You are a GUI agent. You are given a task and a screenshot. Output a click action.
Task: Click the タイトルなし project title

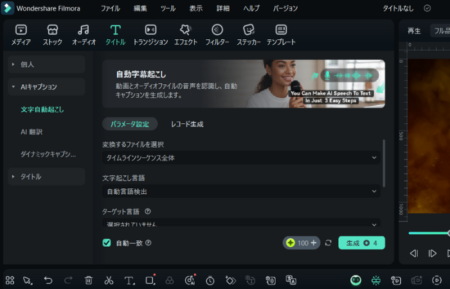coord(398,8)
